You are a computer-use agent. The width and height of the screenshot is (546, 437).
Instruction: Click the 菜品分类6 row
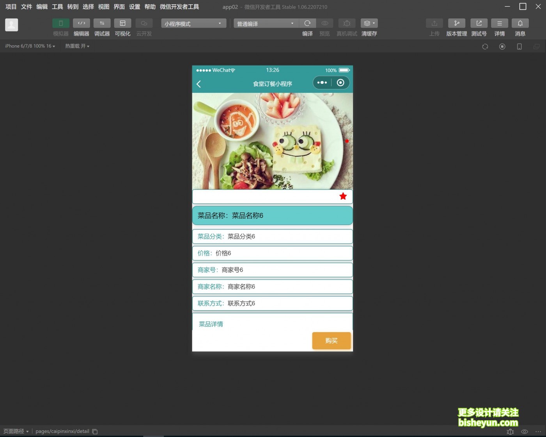coord(273,237)
